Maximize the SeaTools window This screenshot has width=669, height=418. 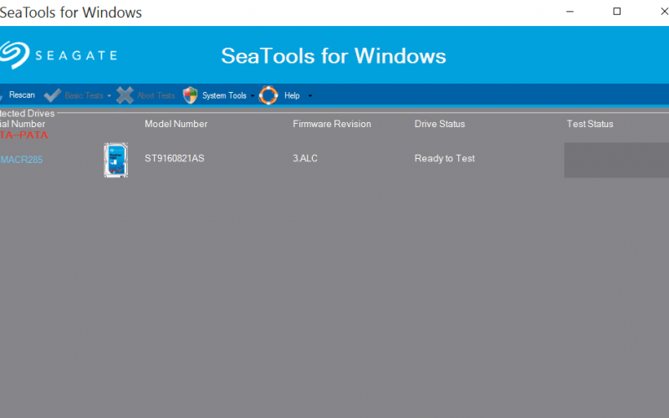(x=617, y=12)
